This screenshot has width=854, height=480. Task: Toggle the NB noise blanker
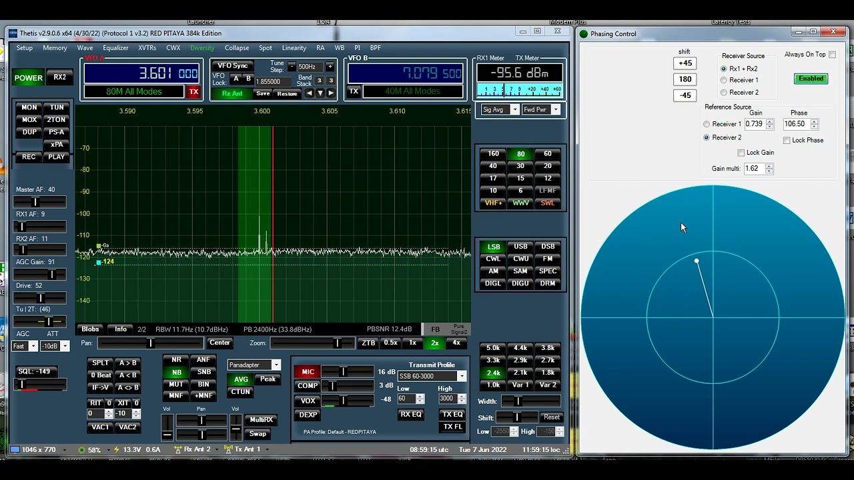(x=176, y=372)
